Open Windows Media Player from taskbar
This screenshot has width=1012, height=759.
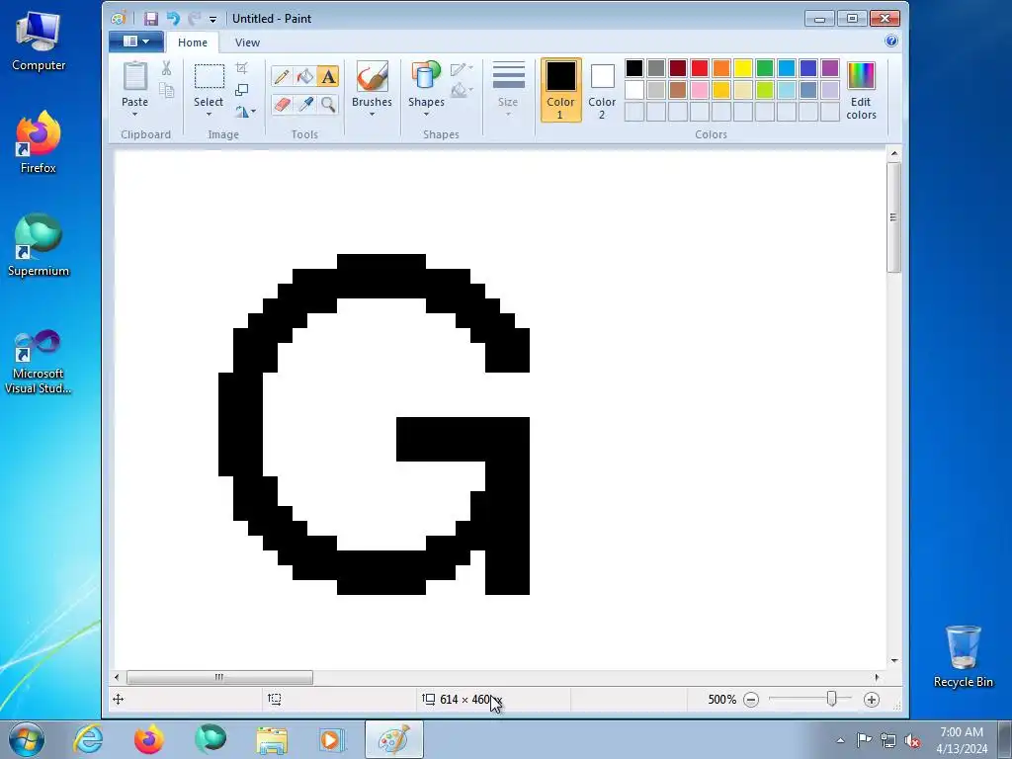click(x=332, y=739)
